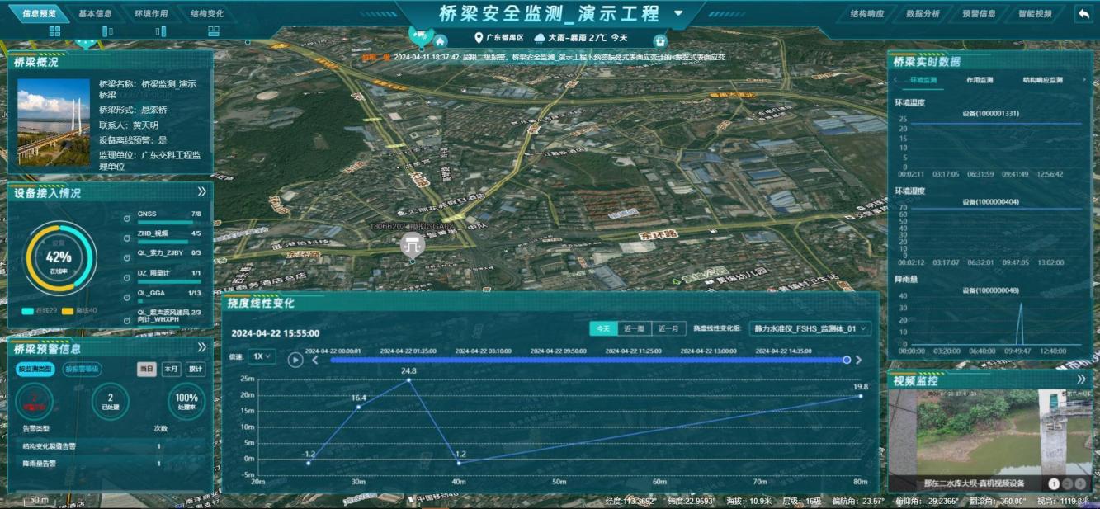Click the back arrow icon at top right
Screen dimensions: 1100x509
[1083, 13]
